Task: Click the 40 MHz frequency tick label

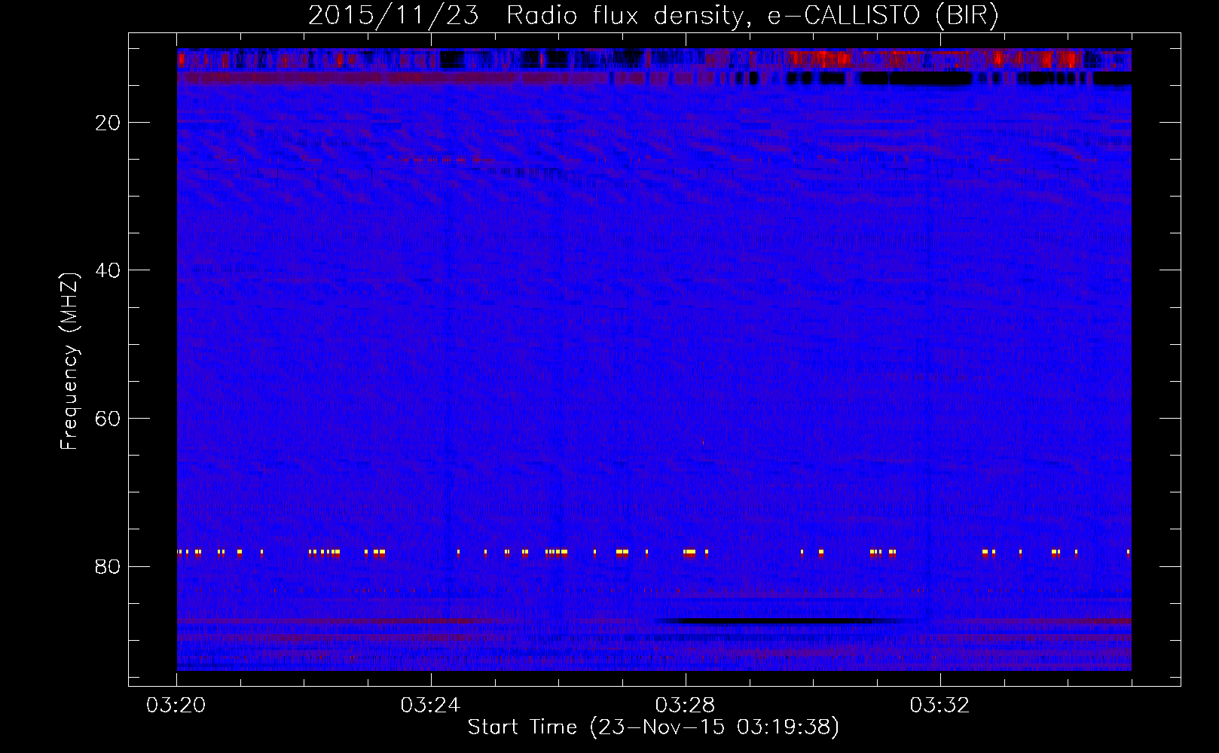Action: click(108, 270)
